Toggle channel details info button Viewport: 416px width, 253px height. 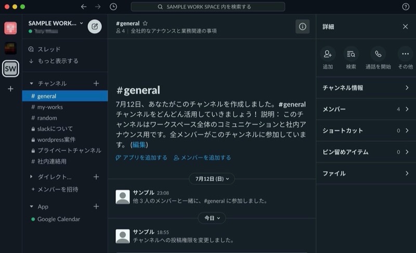pos(303,26)
